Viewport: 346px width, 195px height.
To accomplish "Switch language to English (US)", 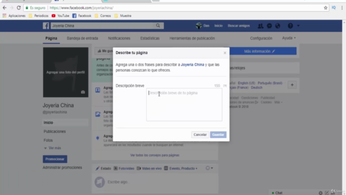I will pyautogui.click(x=247, y=83).
